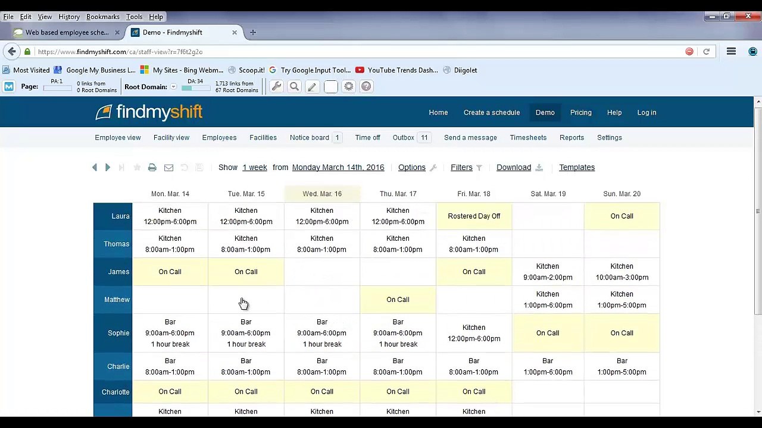The height and width of the screenshot is (428, 762).
Task: Open Firefox Tools menu
Action: tap(134, 17)
